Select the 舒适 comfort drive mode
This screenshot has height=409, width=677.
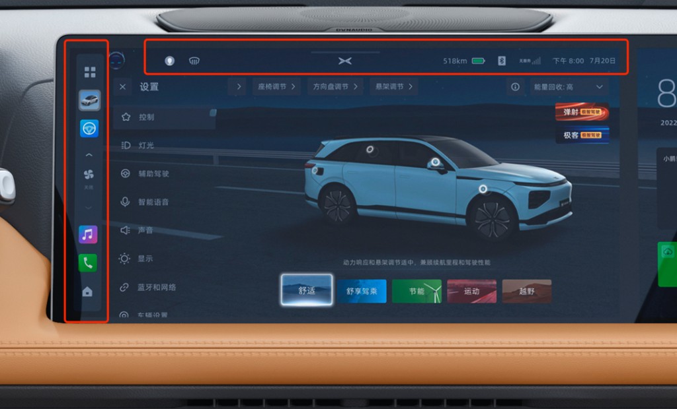point(307,290)
